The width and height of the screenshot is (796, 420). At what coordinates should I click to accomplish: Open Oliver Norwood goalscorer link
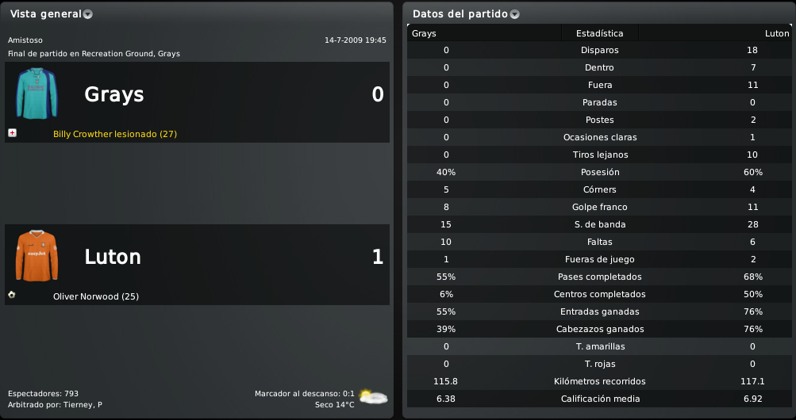point(96,296)
